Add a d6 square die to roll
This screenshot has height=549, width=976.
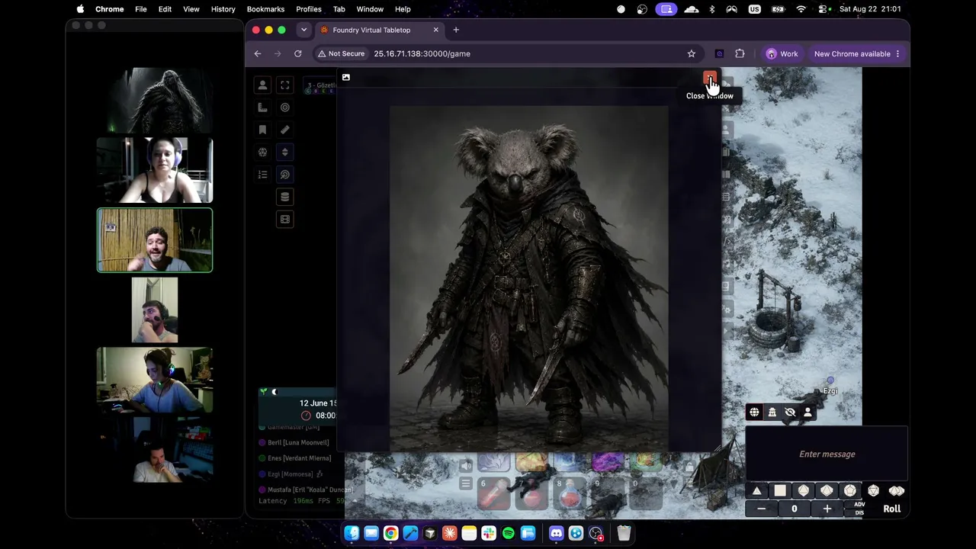(780, 491)
